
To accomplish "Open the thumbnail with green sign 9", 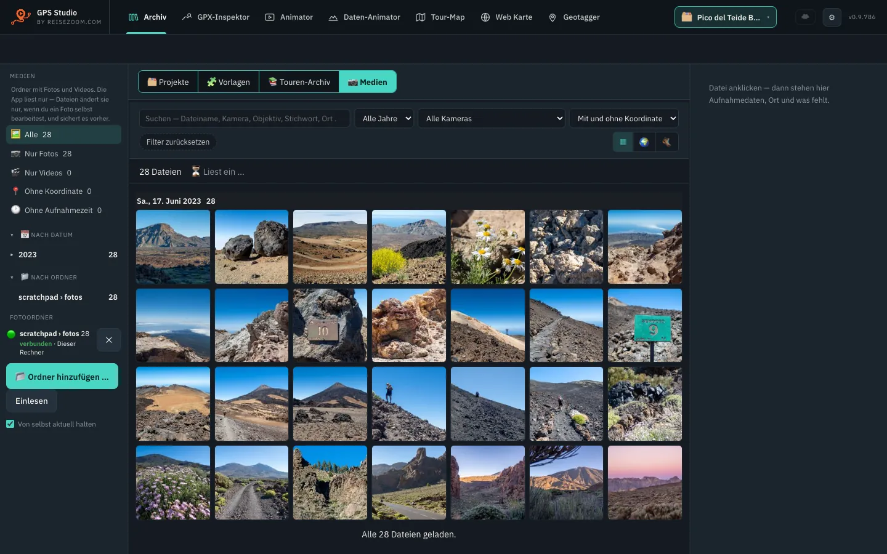I will click(645, 325).
